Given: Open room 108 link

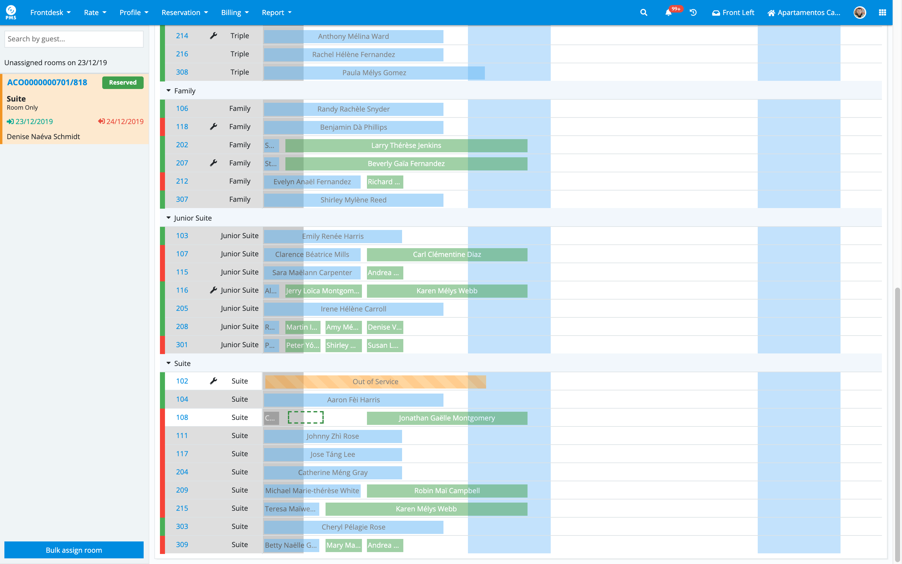Looking at the screenshot, I should (182, 417).
